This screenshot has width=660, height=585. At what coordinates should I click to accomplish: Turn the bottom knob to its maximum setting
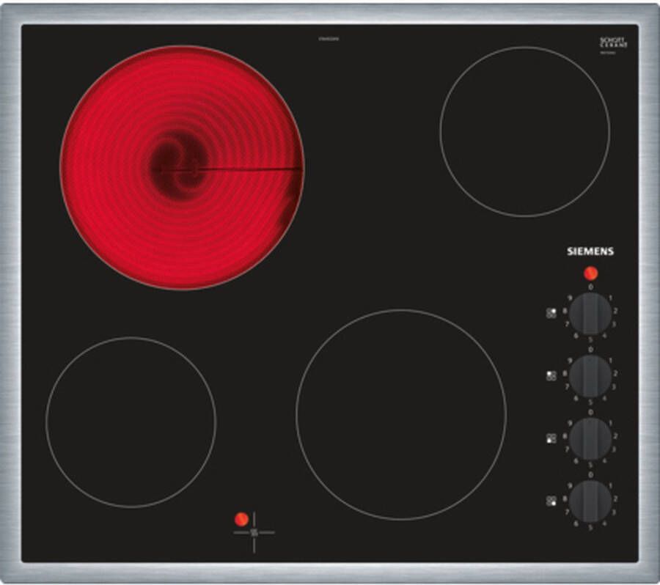571,485
